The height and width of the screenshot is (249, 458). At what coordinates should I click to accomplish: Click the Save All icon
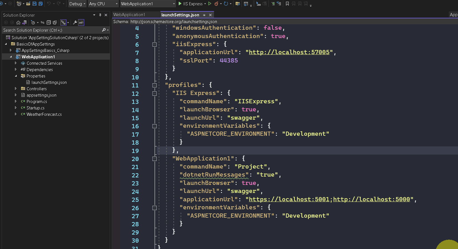41,4
